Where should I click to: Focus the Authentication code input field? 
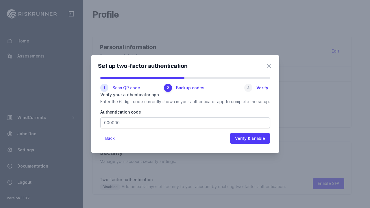185,123
